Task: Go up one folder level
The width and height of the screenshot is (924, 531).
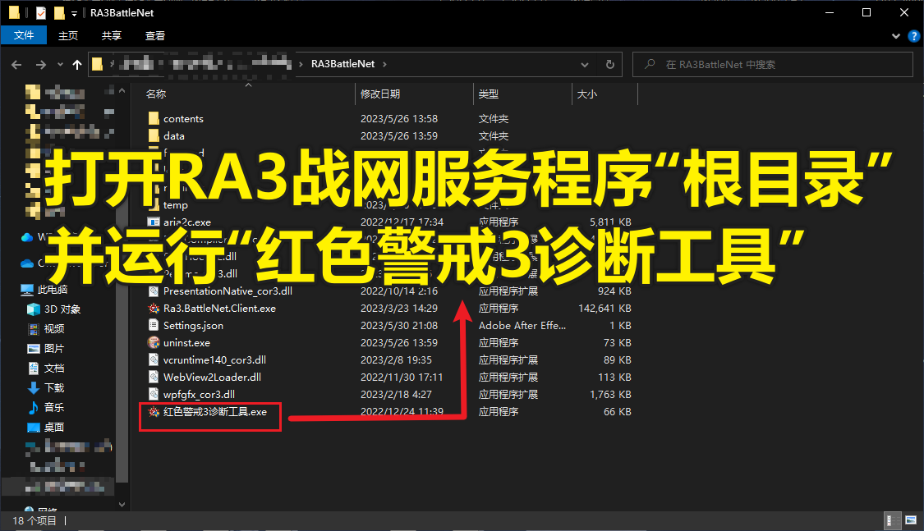Action: (x=77, y=65)
